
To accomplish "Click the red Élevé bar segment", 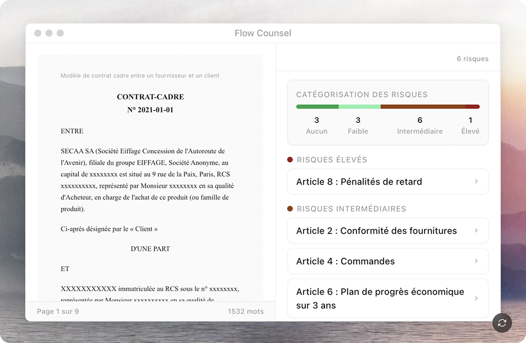I will [x=472, y=107].
